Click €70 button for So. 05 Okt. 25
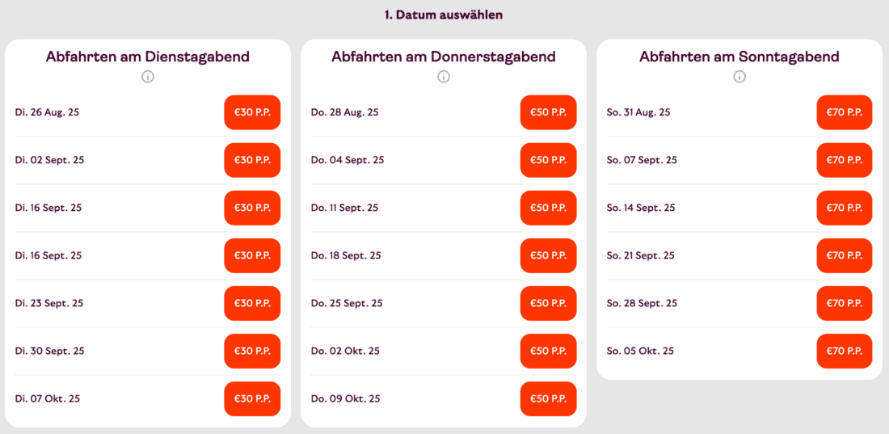The height and width of the screenshot is (434, 889). tap(845, 351)
